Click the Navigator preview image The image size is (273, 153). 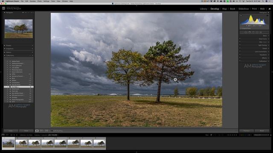click(x=19, y=28)
